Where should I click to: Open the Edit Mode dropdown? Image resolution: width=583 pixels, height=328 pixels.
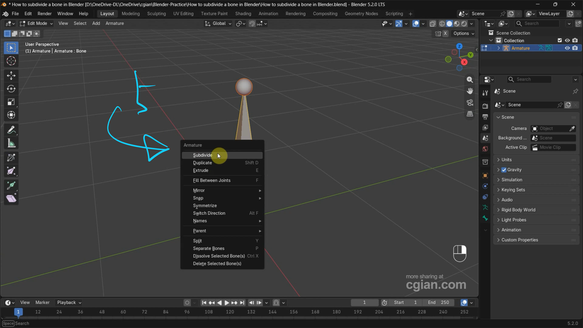[36, 23]
